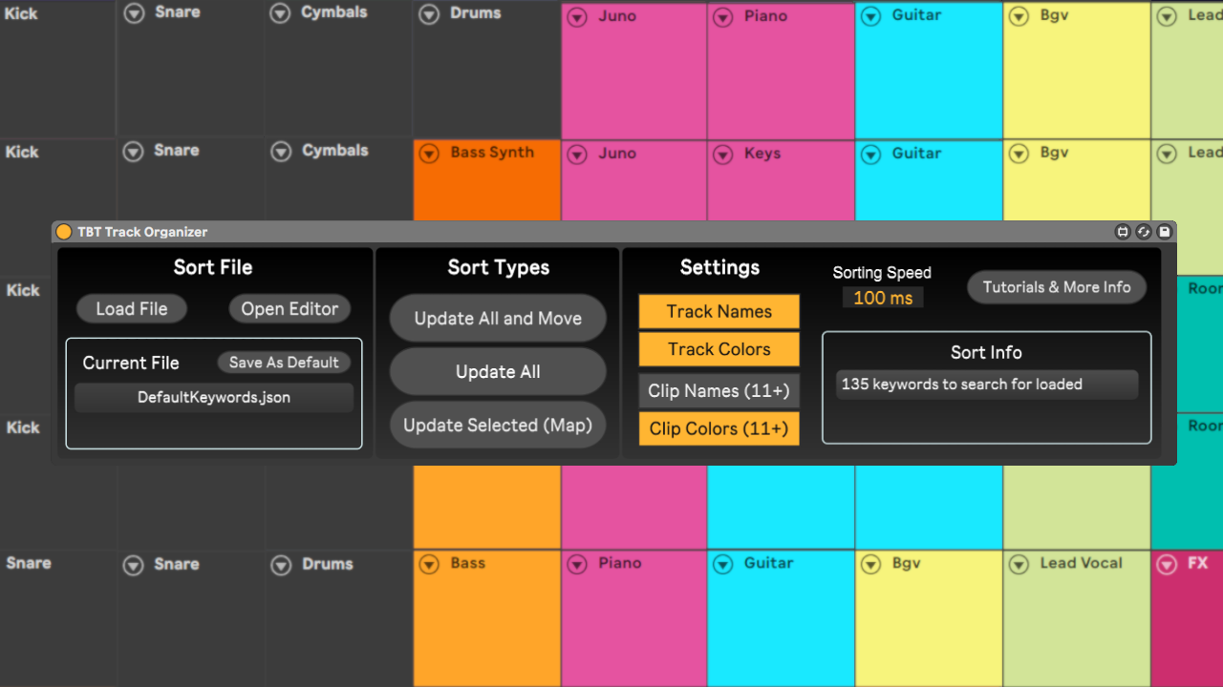The width and height of the screenshot is (1223, 687).
Task: Expand Piano arrow in bottom row
Action: 577,565
